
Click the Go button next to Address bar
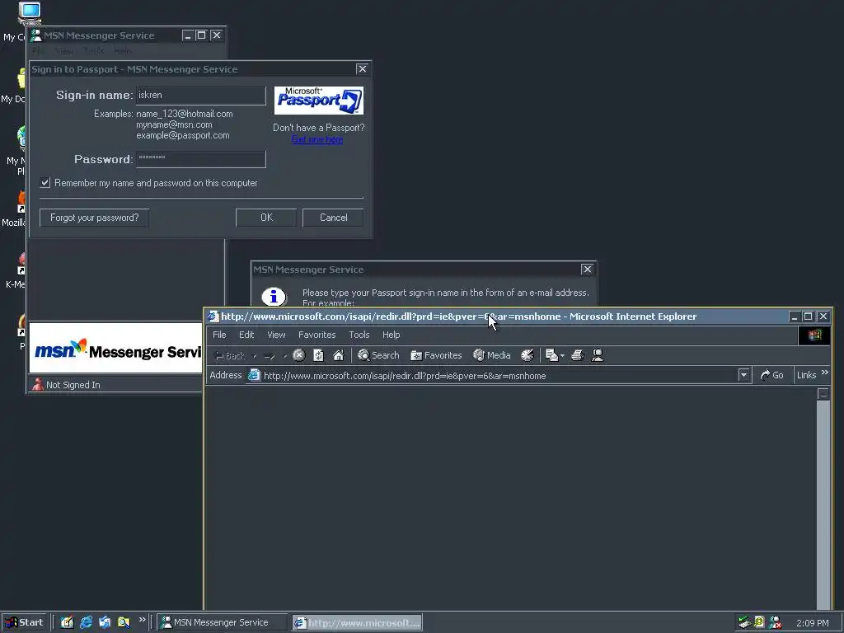[x=771, y=375]
